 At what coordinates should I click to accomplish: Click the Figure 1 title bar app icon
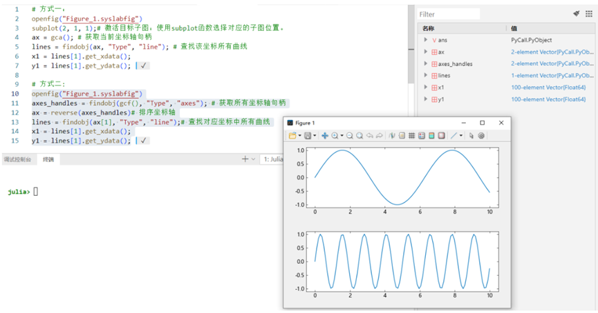pyautogui.click(x=290, y=123)
